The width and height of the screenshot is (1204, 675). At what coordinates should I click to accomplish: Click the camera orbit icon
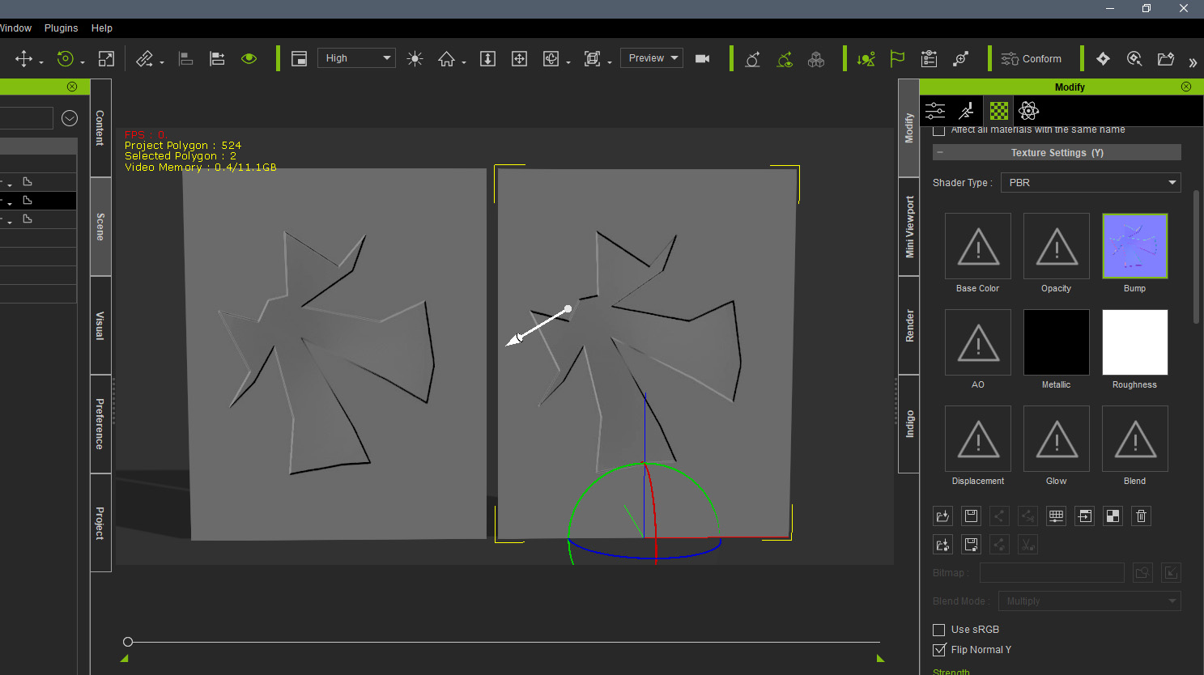tap(551, 58)
